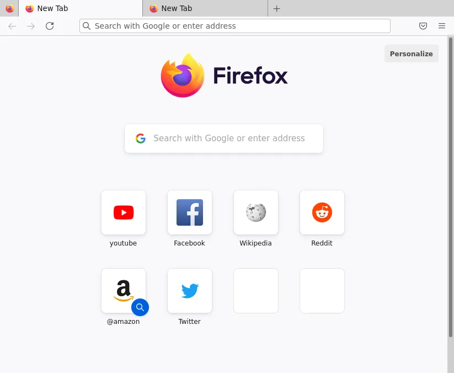Reload the current page
Viewport: 454px width, 373px height.
coord(50,25)
